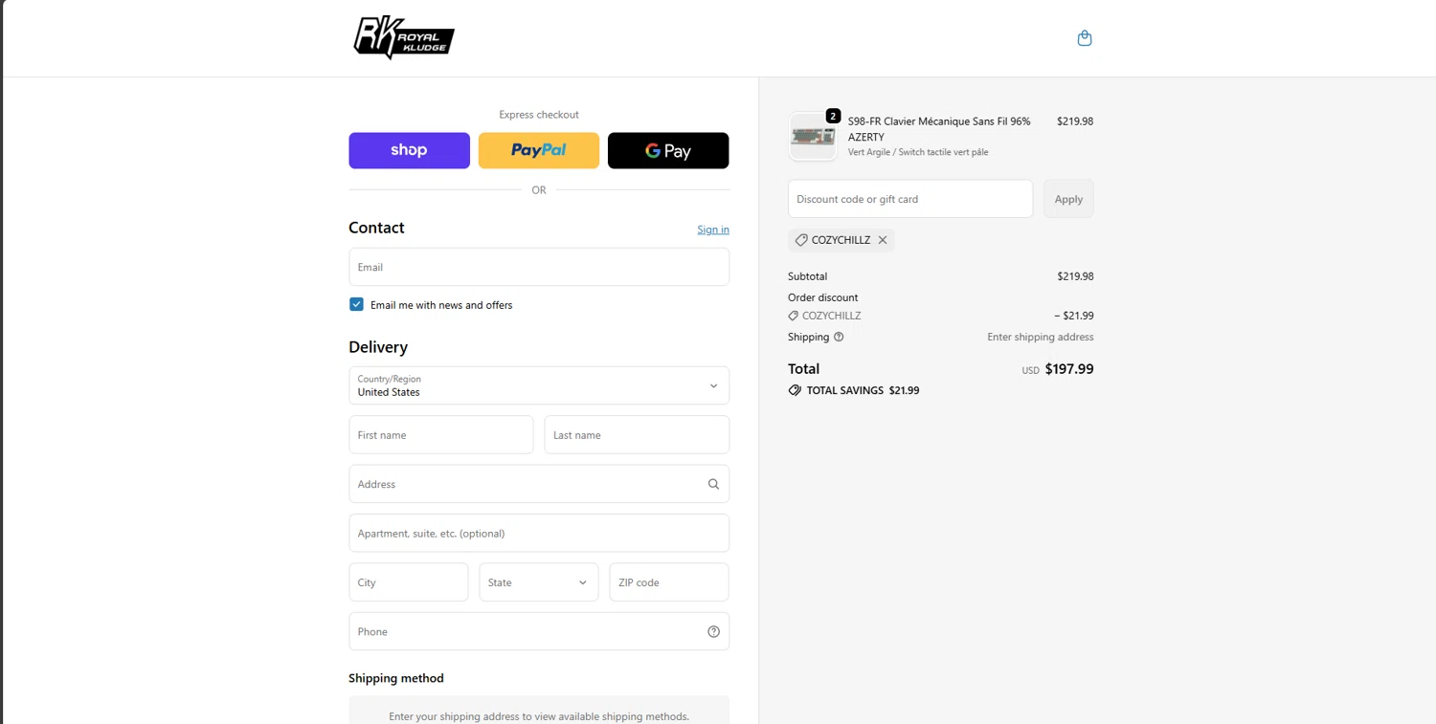
Task: Uncheck Email me with news and offers
Action: coord(356,304)
